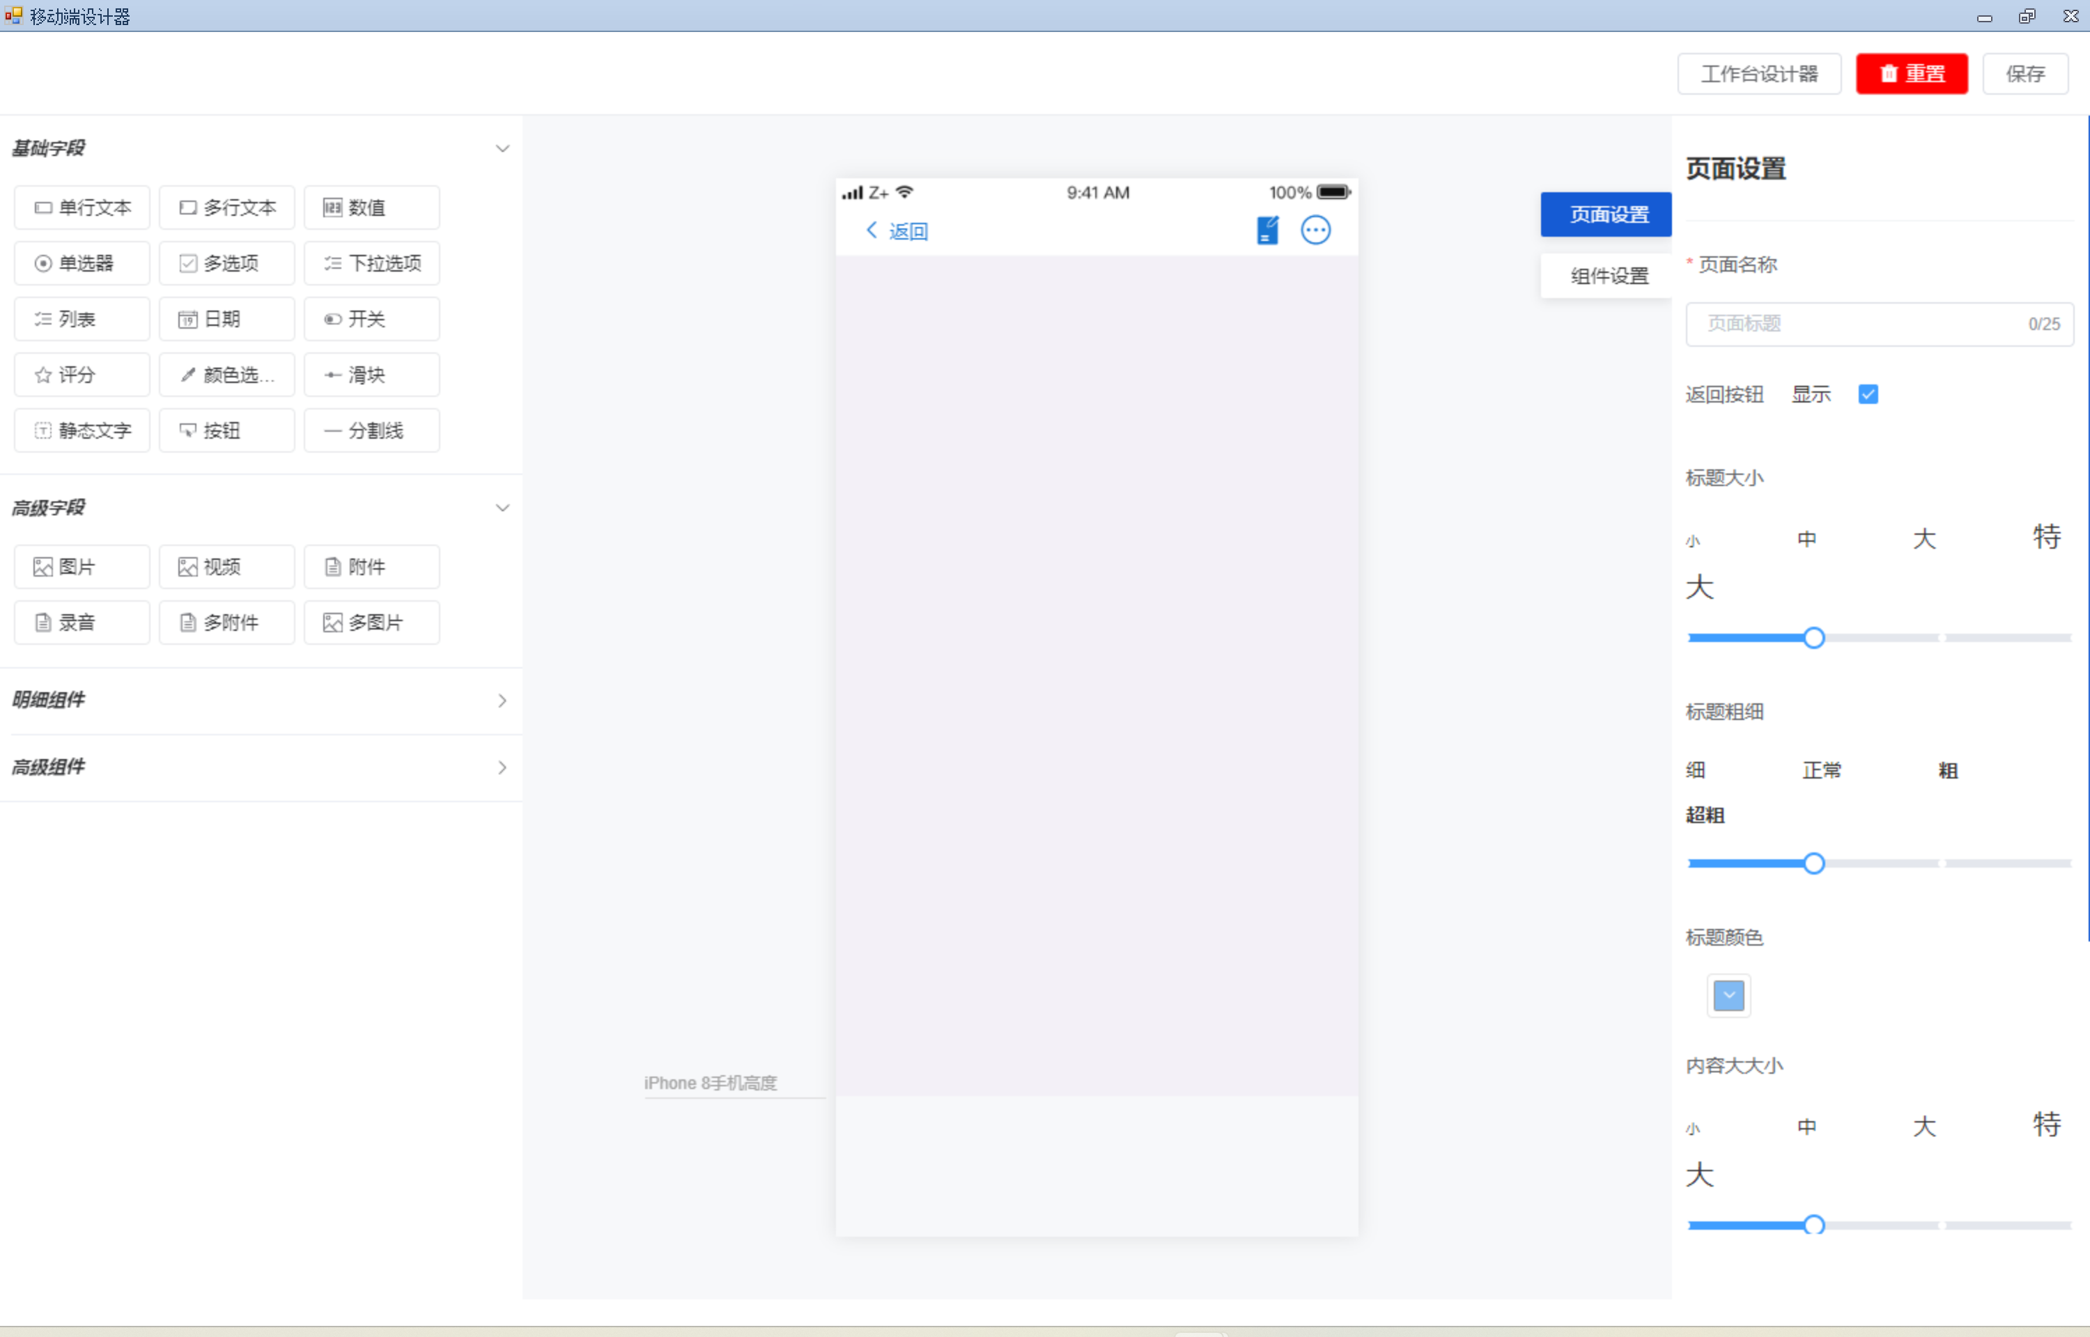Collapse the 基础字段 section
The image size is (2090, 1337).
[x=502, y=148]
